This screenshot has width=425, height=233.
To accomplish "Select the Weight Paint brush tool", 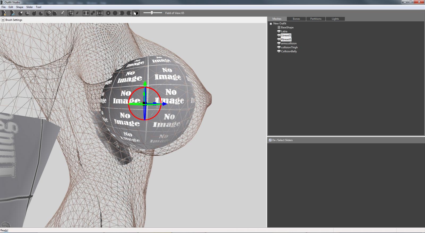I will pos(62,13).
